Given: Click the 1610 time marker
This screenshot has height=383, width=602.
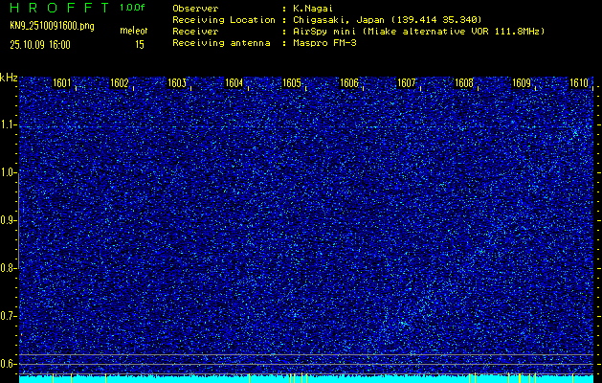Looking at the screenshot, I should tap(579, 83).
